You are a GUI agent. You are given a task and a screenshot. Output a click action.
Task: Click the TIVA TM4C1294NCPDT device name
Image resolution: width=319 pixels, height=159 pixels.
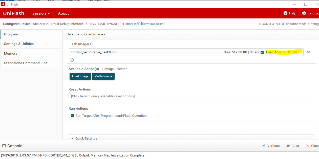pos(107,24)
